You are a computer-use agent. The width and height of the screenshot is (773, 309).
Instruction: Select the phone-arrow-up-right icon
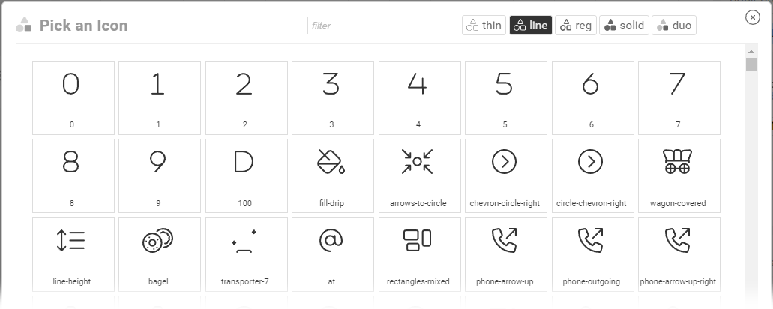679,254
